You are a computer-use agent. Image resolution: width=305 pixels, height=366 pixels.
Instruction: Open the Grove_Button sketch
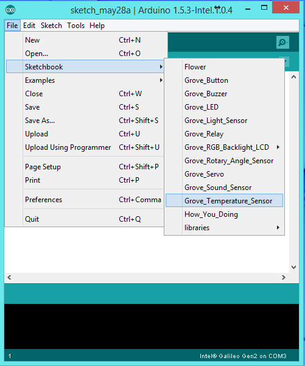[x=224, y=80]
